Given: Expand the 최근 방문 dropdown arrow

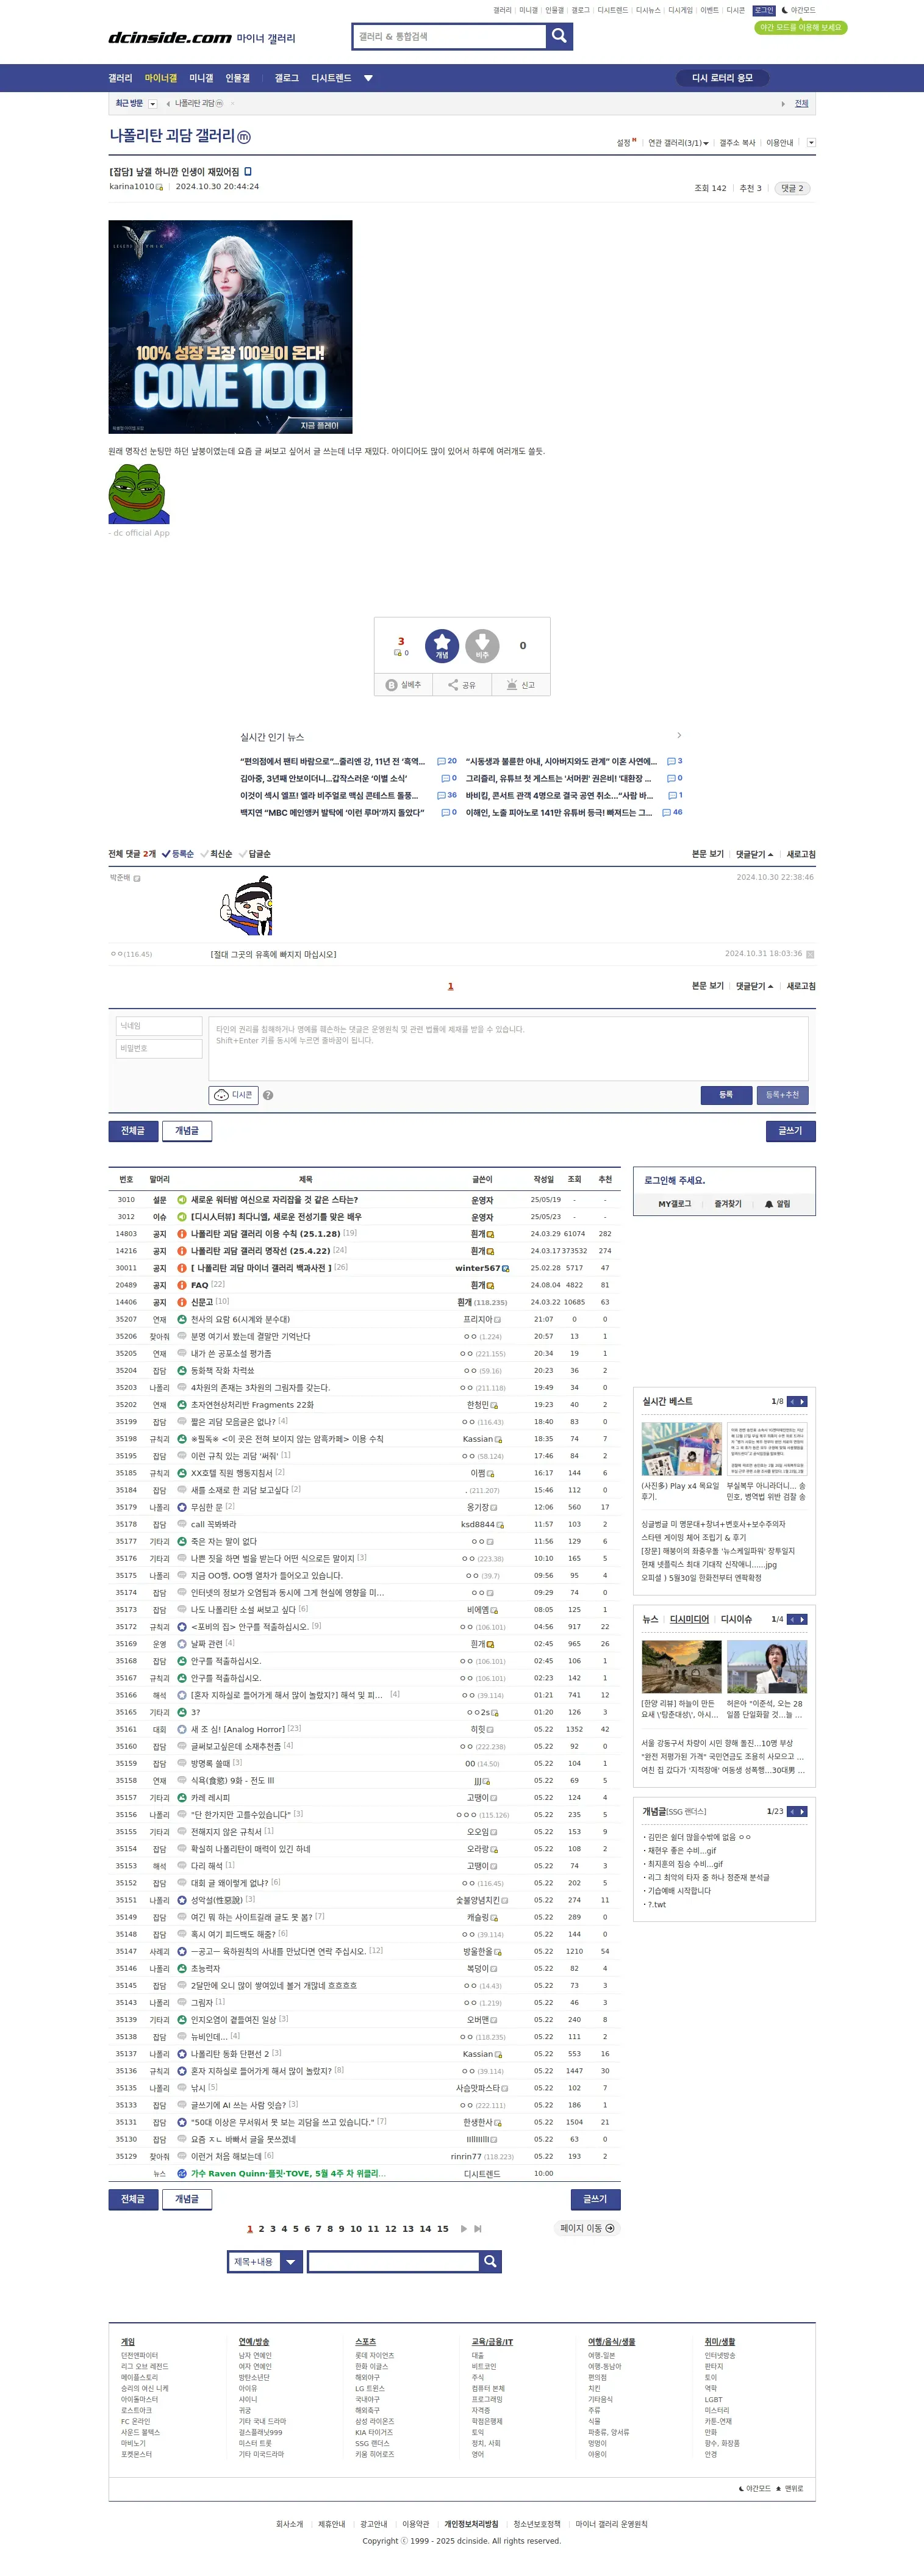Looking at the screenshot, I should (x=153, y=103).
